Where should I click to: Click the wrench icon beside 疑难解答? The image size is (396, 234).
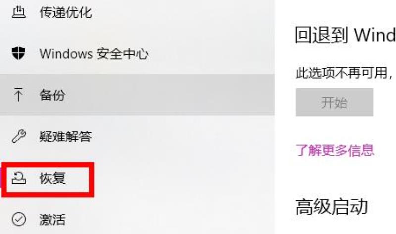click(x=19, y=137)
